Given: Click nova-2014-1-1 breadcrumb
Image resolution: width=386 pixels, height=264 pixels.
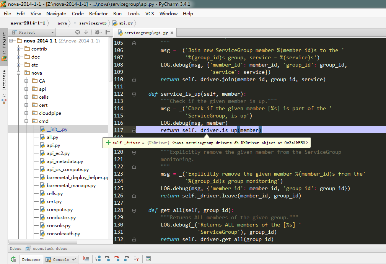Looking at the screenshot, I should click(x=28, y=23).
